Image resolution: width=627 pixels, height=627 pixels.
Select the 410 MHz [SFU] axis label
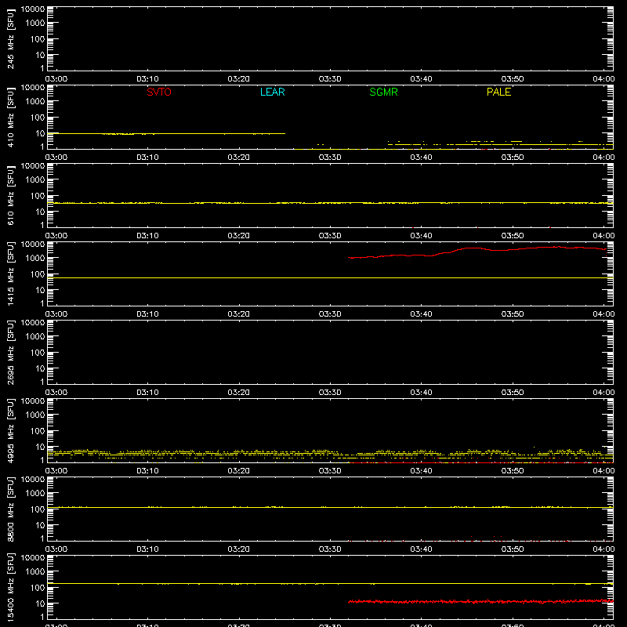pyautogui.click(x=11, y=117)
